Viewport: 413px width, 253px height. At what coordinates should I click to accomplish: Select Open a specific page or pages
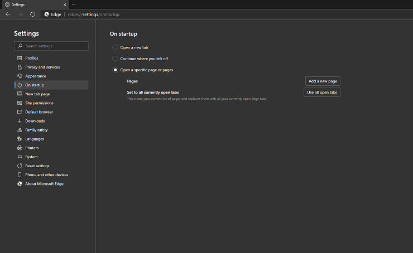pyautogui.click(x=115, y=70)
